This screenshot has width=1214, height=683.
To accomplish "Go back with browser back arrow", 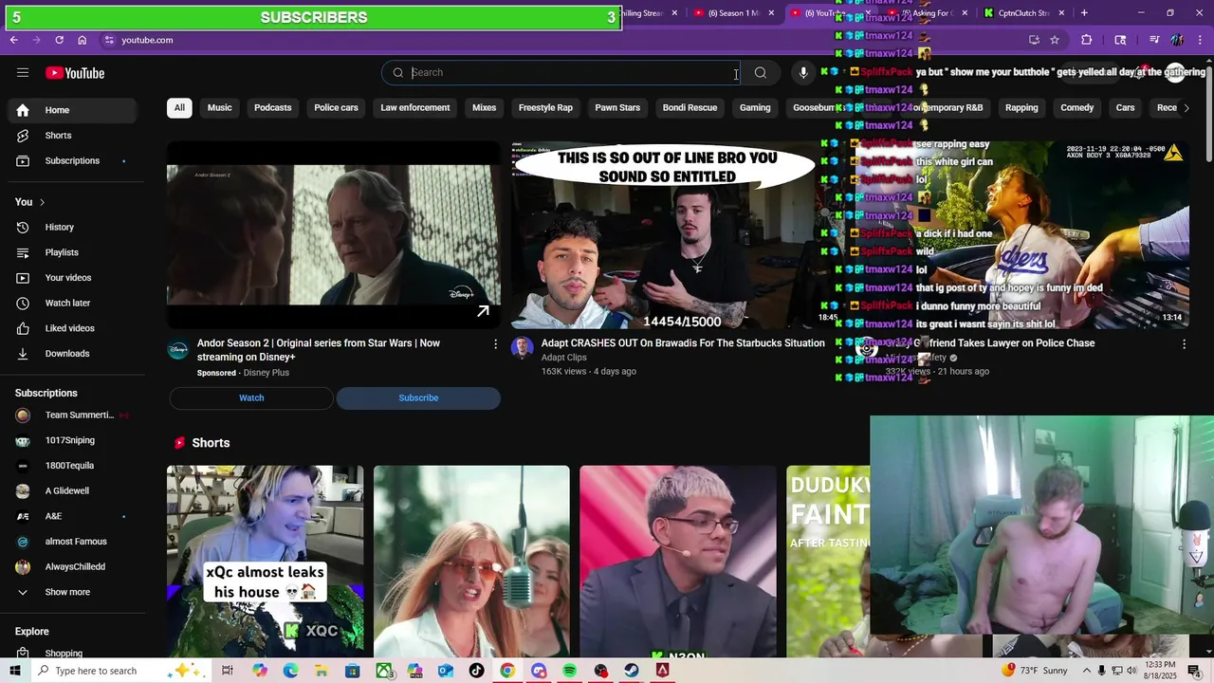I will [13, 40].
